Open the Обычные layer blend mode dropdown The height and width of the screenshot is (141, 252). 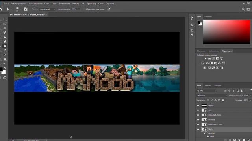click(212, 96)
